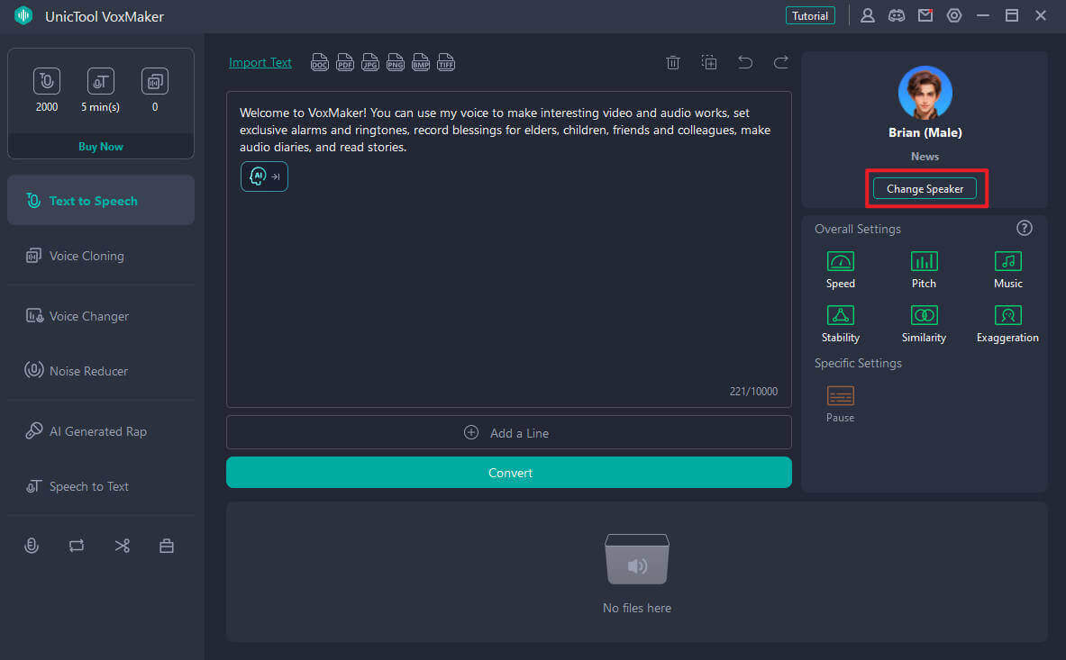The width and height of the screenshot is (1066, 660).
Task: Import a BMP image
Action: point(421,62)
